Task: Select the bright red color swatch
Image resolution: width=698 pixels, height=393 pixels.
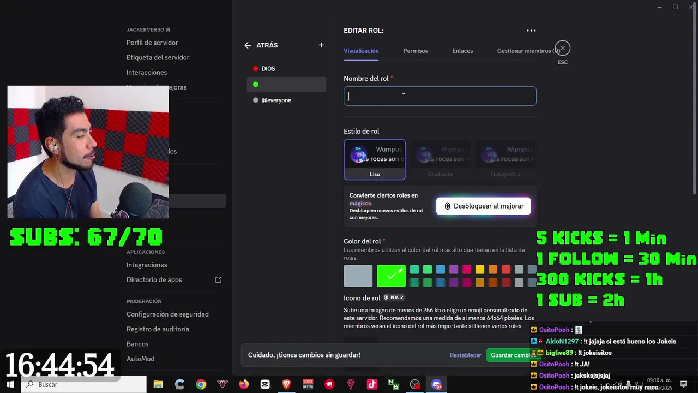Action: click(506, 270)
